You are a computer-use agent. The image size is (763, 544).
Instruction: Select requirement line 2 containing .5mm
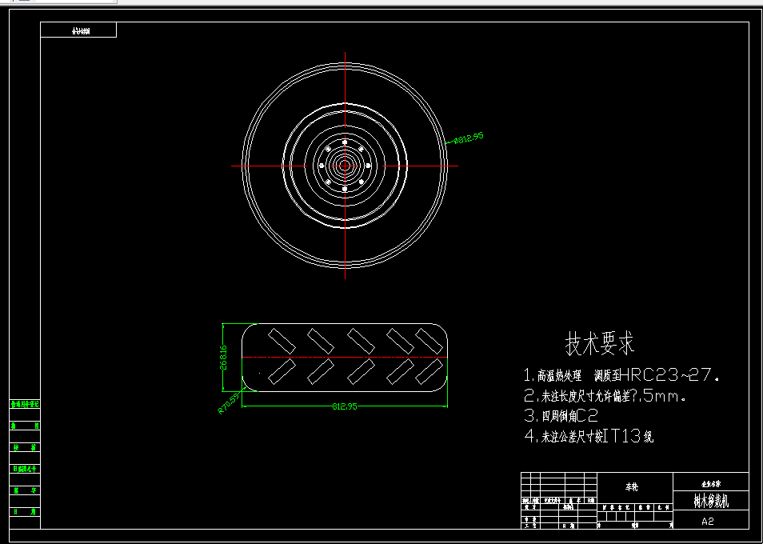605,396
